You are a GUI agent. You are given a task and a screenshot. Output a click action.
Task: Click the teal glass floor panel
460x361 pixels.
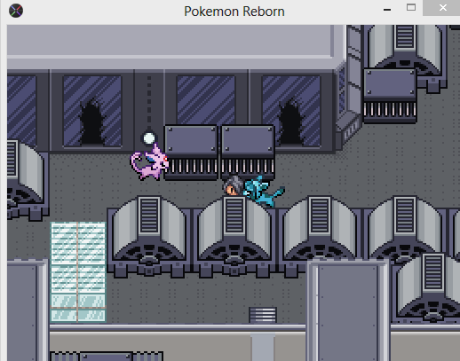78,271
